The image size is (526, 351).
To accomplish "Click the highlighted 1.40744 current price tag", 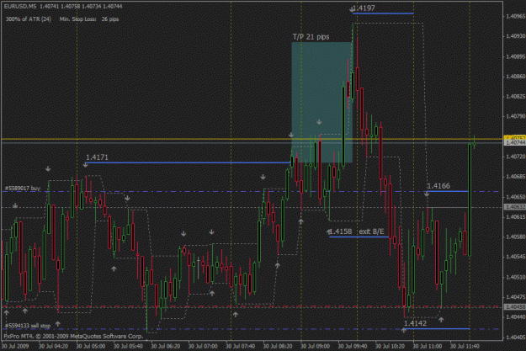I will click(515, 142).
